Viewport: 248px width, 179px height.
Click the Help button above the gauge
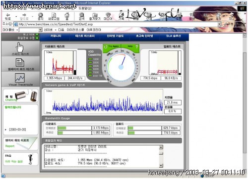click(130, 46)
